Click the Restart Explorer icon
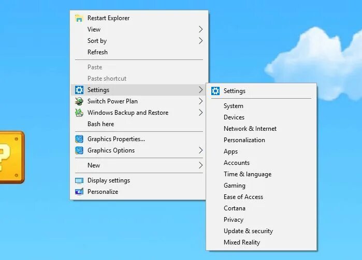362x260 pixels. (79, 18)
